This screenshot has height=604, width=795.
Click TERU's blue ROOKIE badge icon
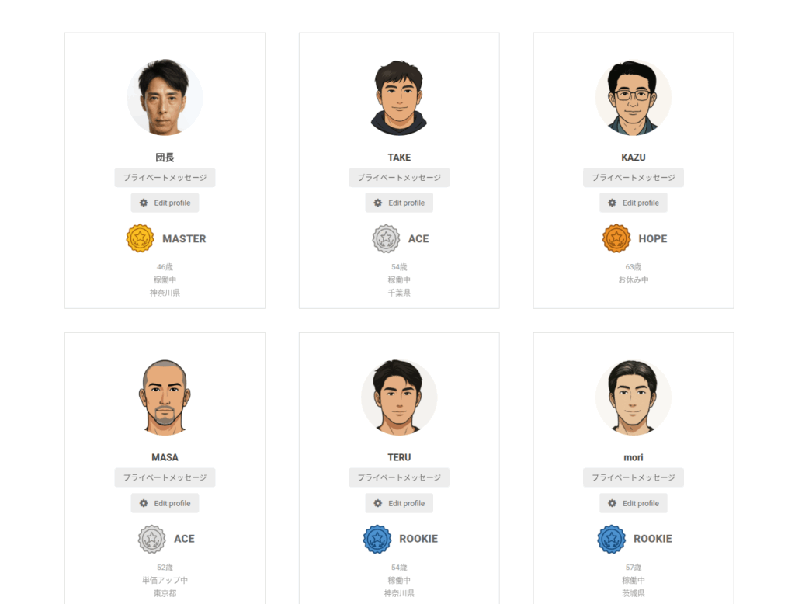coord(377,539)
